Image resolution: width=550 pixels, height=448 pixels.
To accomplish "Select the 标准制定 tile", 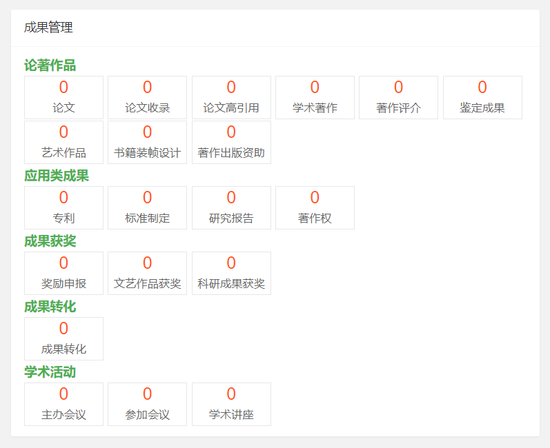I will pyautogui.click(x=147, y=207).
